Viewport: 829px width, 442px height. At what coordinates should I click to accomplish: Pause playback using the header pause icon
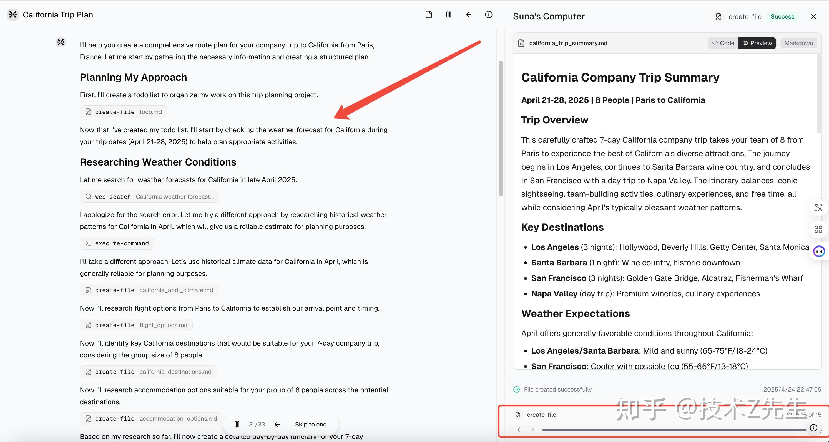click(x=449, y=14)
